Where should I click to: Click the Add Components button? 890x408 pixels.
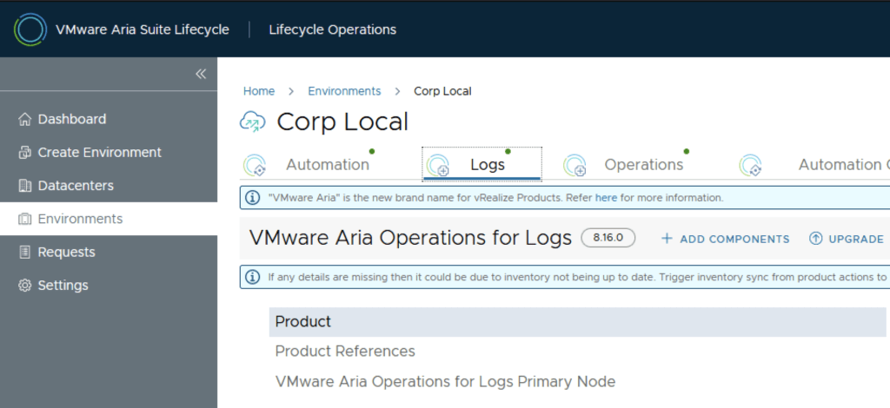click(x=725, y=239)
